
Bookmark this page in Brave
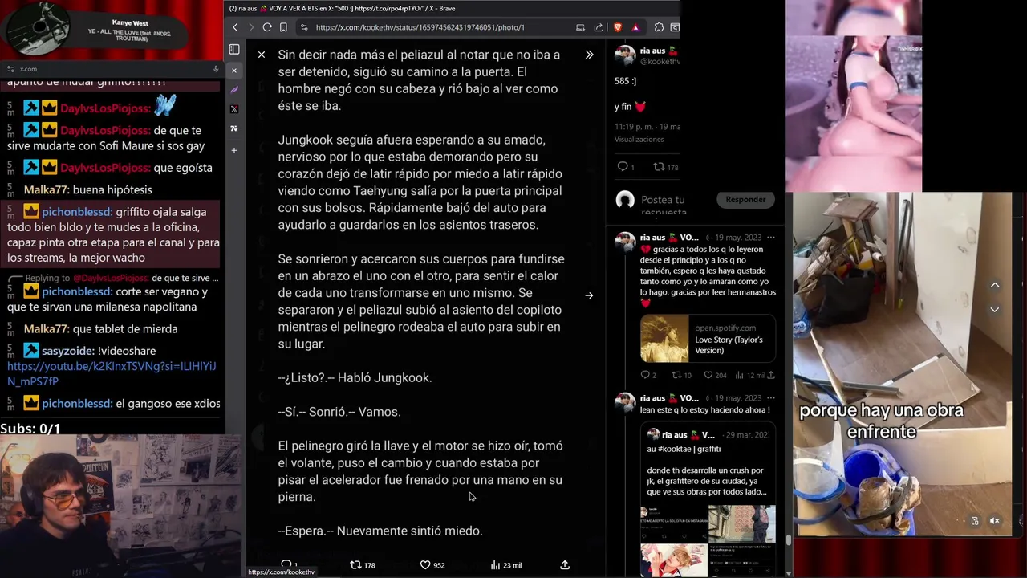tap(283, 27)
